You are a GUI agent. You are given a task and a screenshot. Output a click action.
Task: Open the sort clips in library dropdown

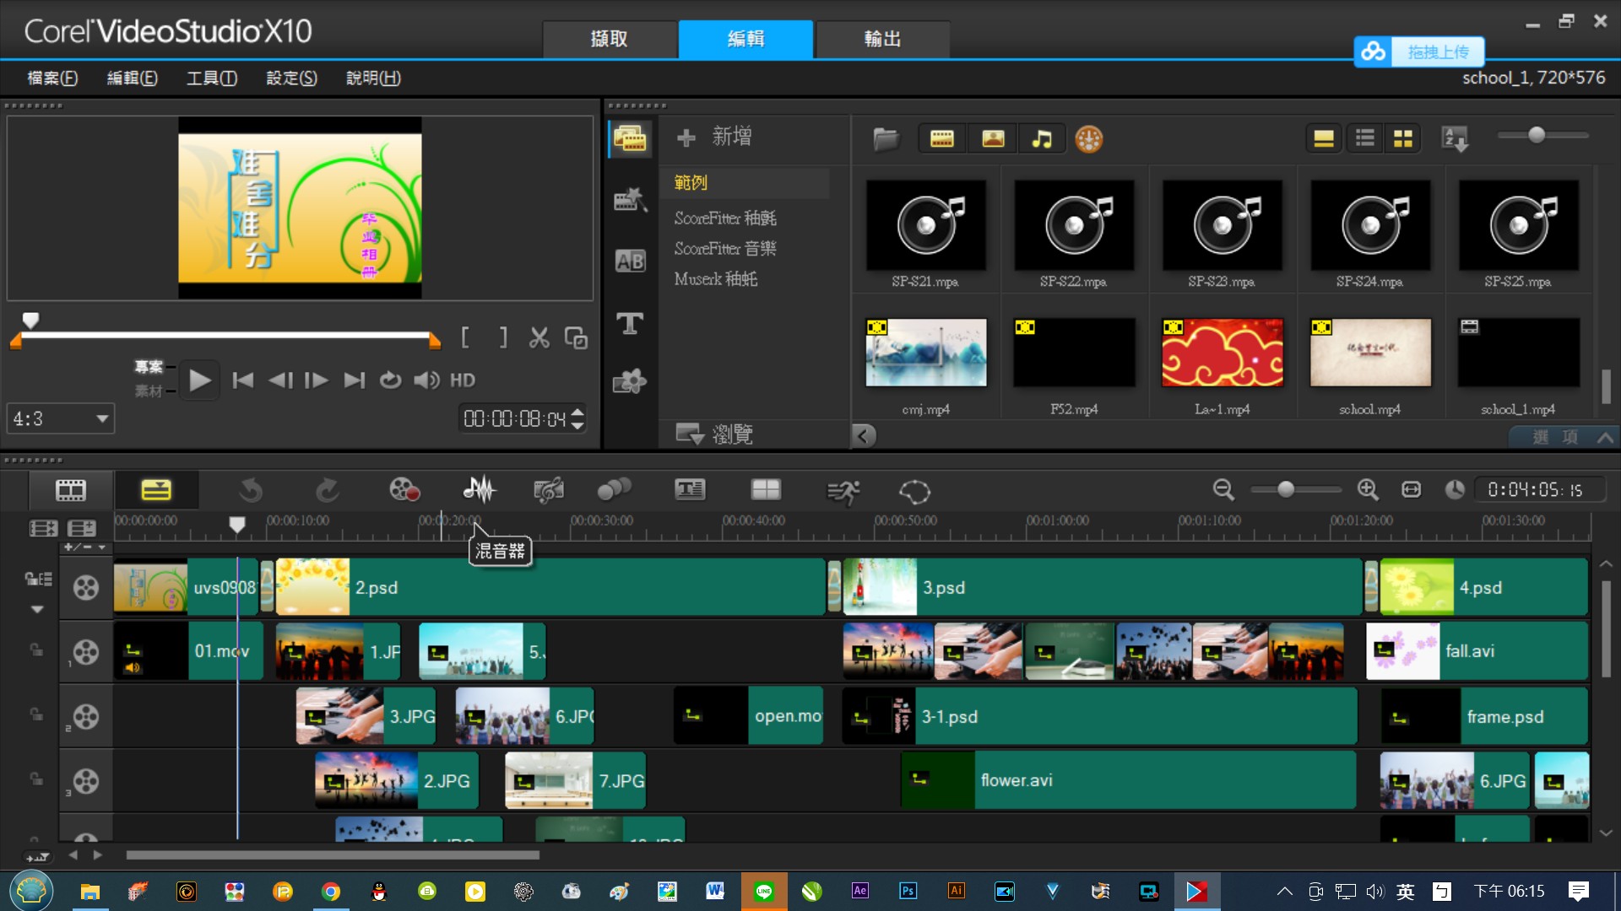point(1455,138)
